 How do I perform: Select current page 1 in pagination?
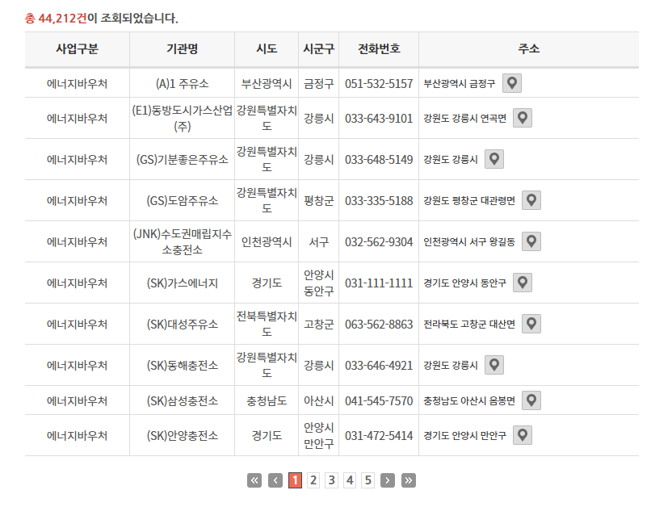[295, 480]
